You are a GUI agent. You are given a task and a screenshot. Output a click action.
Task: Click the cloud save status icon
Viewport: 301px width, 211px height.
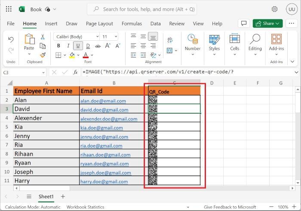pyautogui.click(x=47, y=9)
